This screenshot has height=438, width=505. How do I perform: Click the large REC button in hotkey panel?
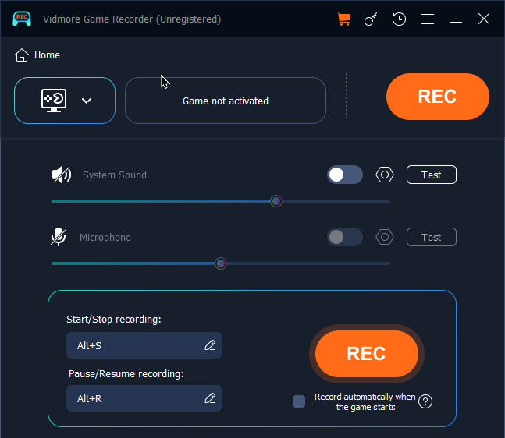(x=367, y=354)
